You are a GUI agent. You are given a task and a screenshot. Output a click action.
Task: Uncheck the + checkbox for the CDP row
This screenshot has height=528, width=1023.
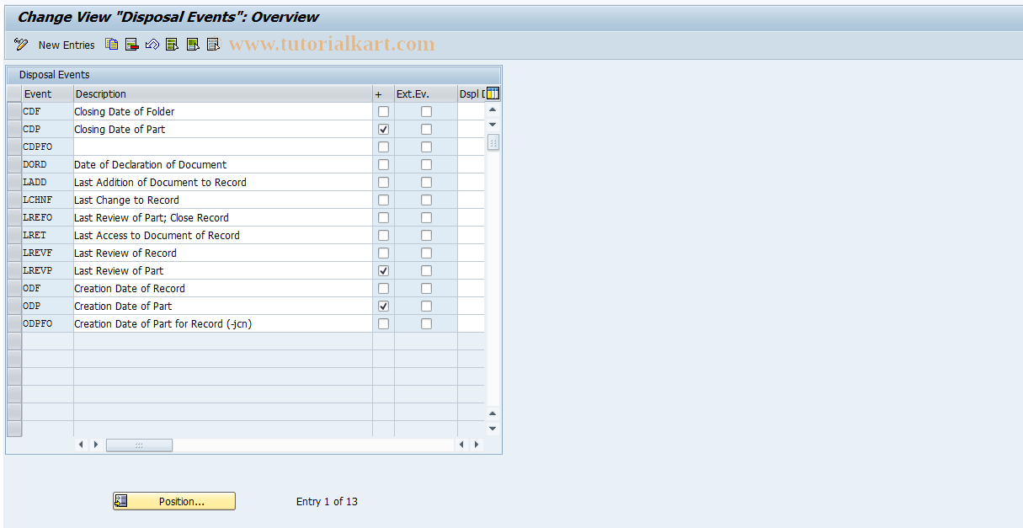pyautogui.click(x=383, y=129)
